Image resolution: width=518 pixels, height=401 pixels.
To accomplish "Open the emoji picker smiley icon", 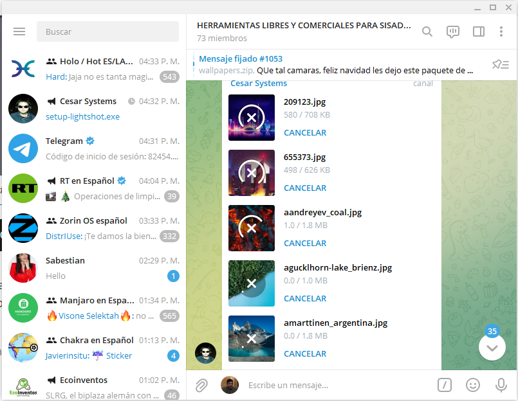I will [x=473, y=385].
